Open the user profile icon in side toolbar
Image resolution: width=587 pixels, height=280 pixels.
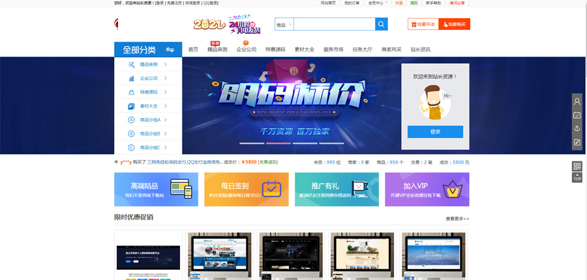577,102
